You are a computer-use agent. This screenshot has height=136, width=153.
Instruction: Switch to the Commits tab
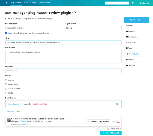tap(10, 112)
